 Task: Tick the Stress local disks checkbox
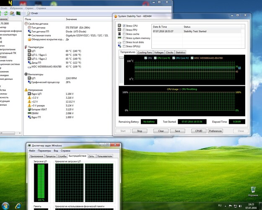point(124,42)
